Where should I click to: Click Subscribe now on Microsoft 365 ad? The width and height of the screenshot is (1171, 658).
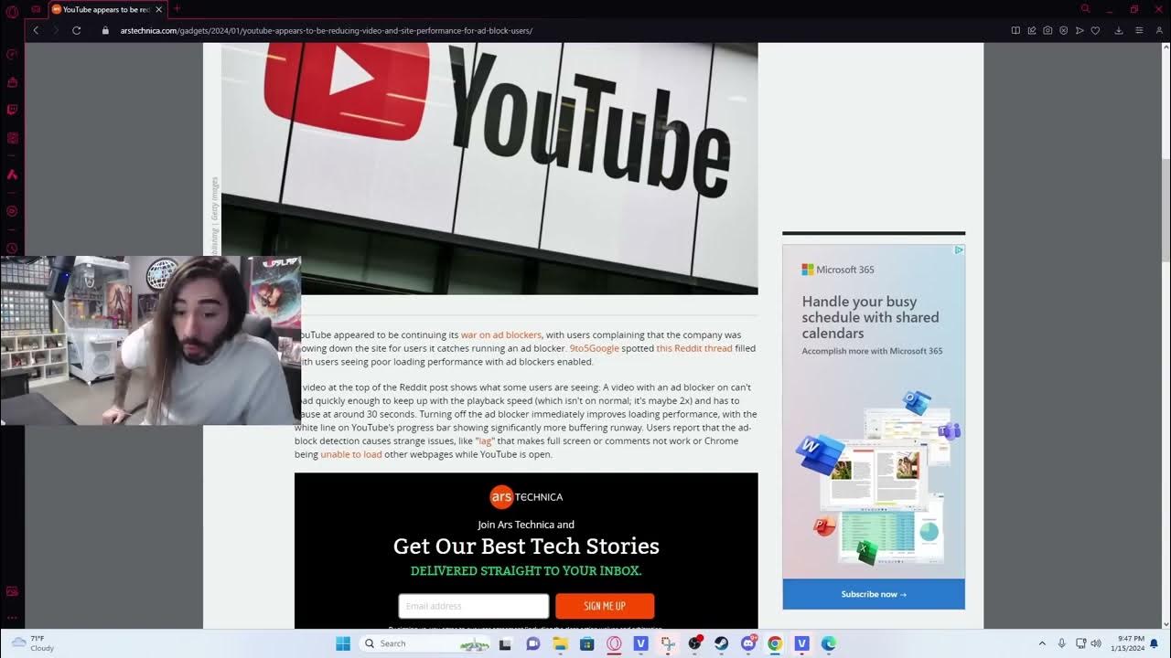[x=874, y=594]
